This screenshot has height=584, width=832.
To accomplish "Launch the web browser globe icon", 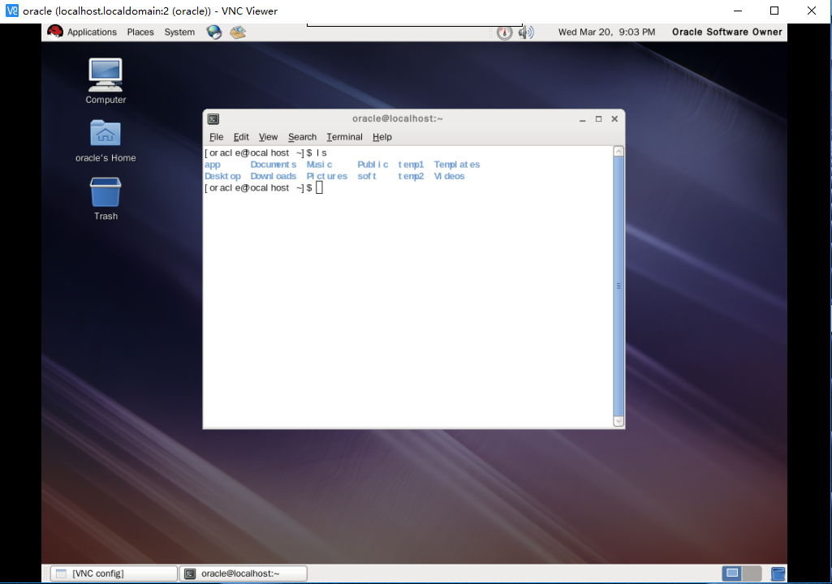I will 214,32.
